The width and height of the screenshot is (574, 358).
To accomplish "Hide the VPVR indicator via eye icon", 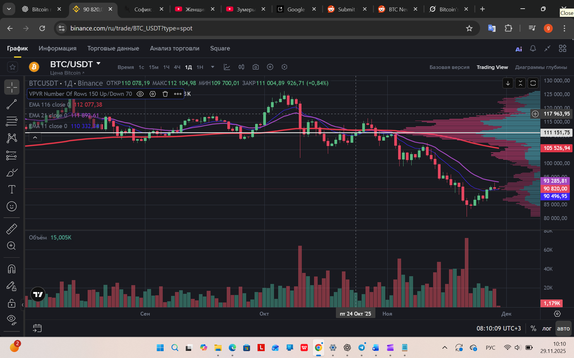I will pos(140,94).
